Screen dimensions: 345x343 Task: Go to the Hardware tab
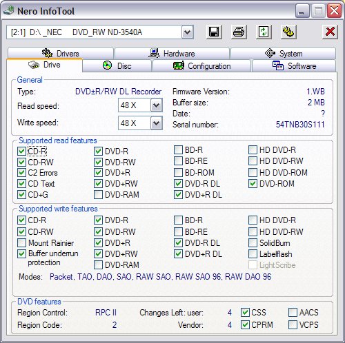pos(172,53)
